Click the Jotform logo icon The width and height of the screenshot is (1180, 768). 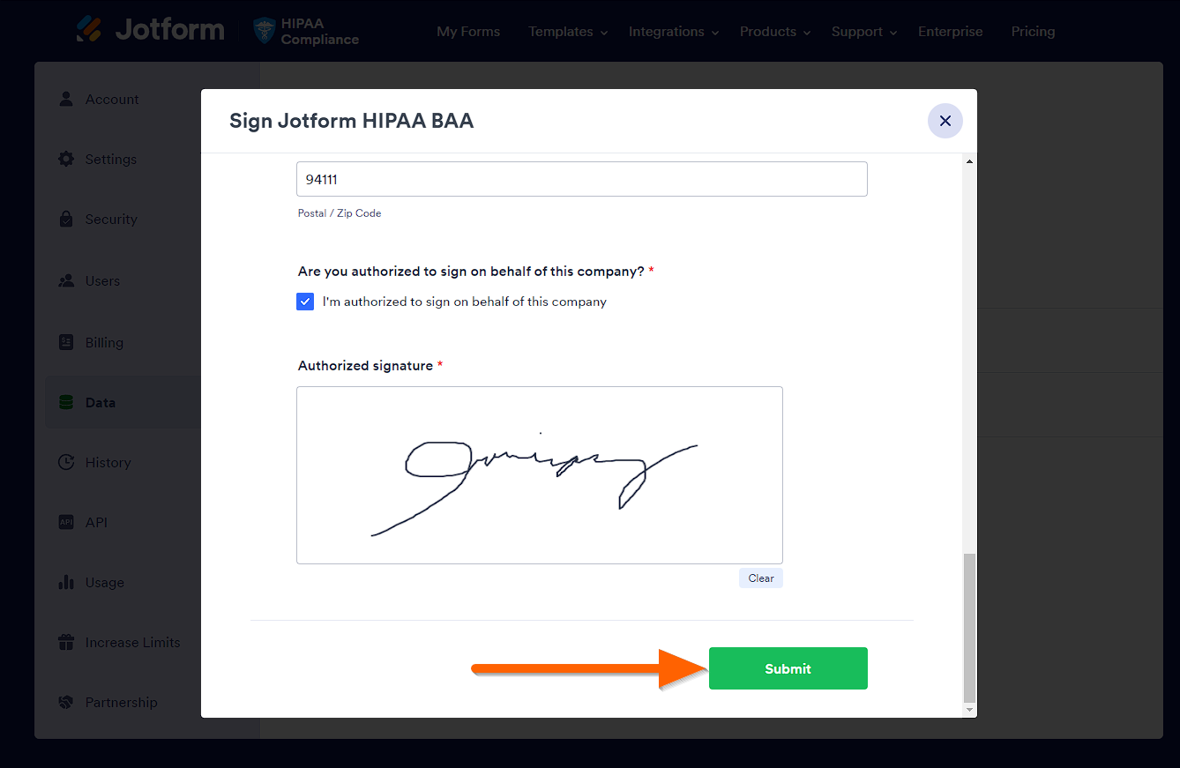[89, 29]
